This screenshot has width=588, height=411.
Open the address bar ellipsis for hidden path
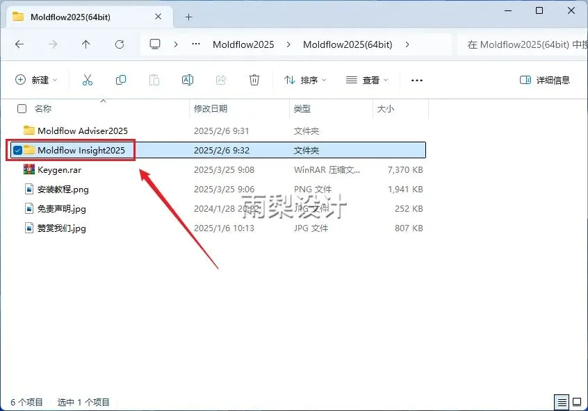pyautogui.click(x=196, y=44)
